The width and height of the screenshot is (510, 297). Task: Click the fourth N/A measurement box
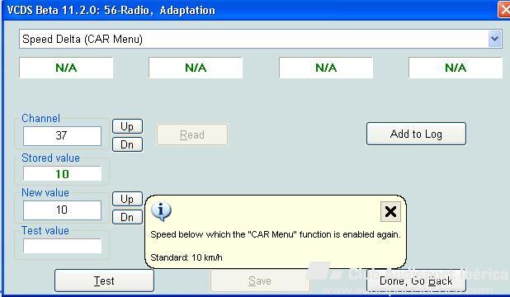(456, 68)
